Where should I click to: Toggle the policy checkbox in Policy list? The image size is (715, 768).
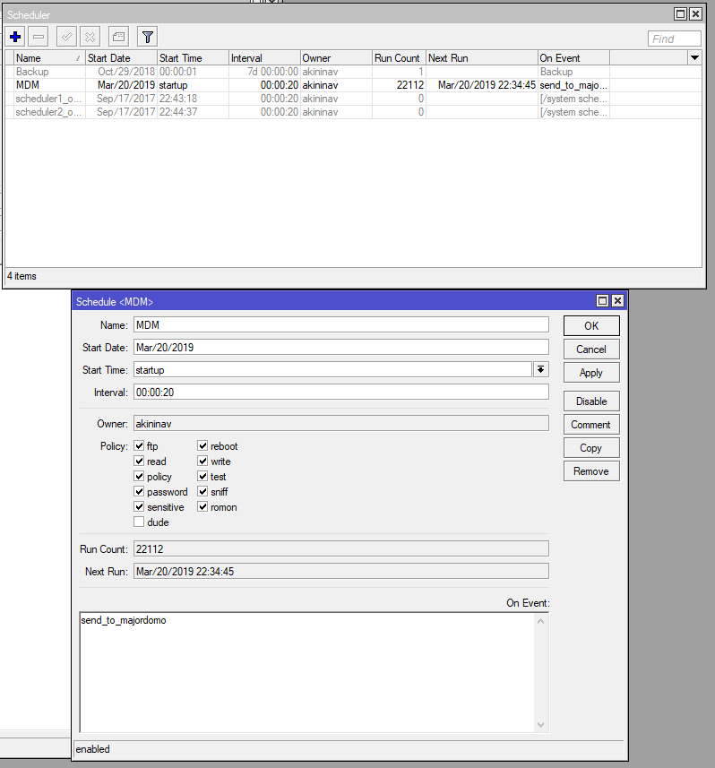[139, 476]
